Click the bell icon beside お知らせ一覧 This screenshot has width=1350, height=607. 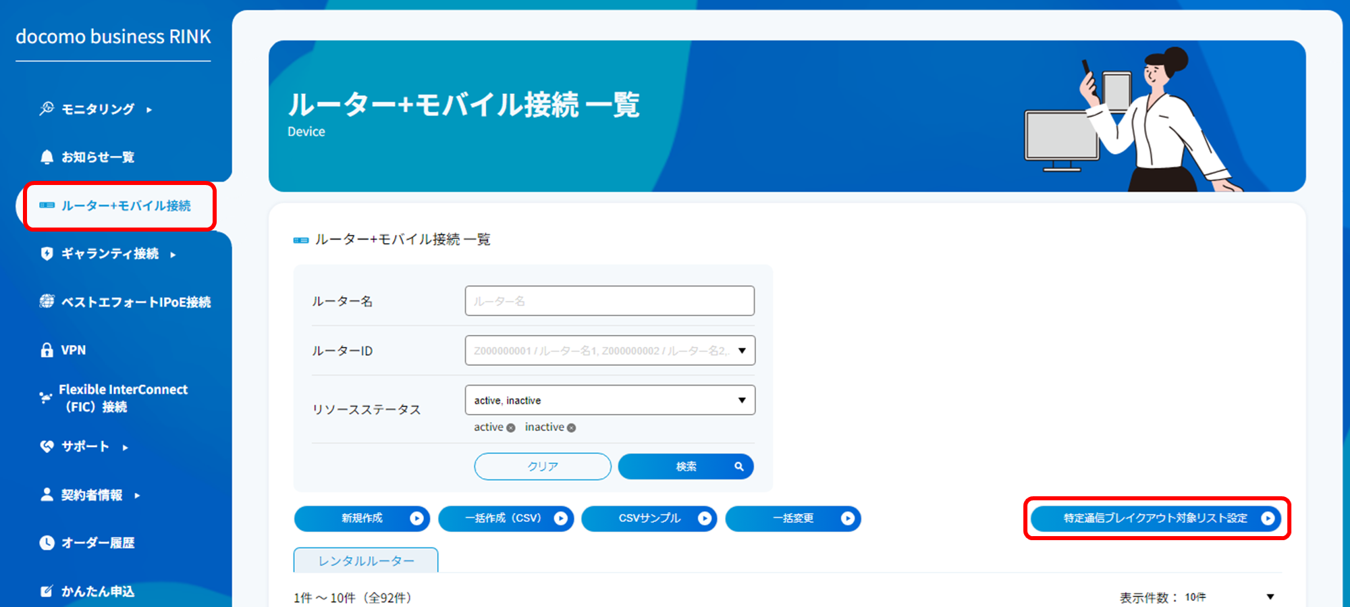click(47, 157)
